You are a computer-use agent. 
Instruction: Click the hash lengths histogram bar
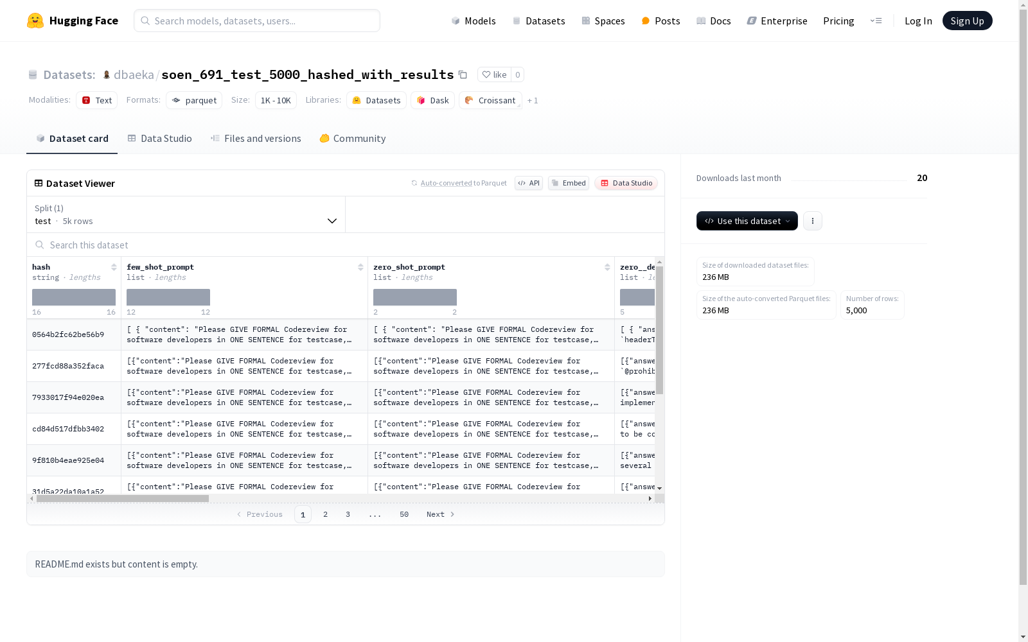click(x=74, y=297)
